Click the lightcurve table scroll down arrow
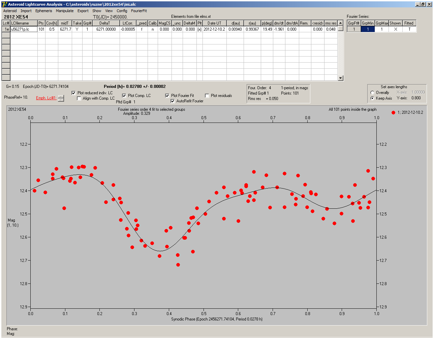The width and height of the screenshot is (434, 338). (341, 78)
